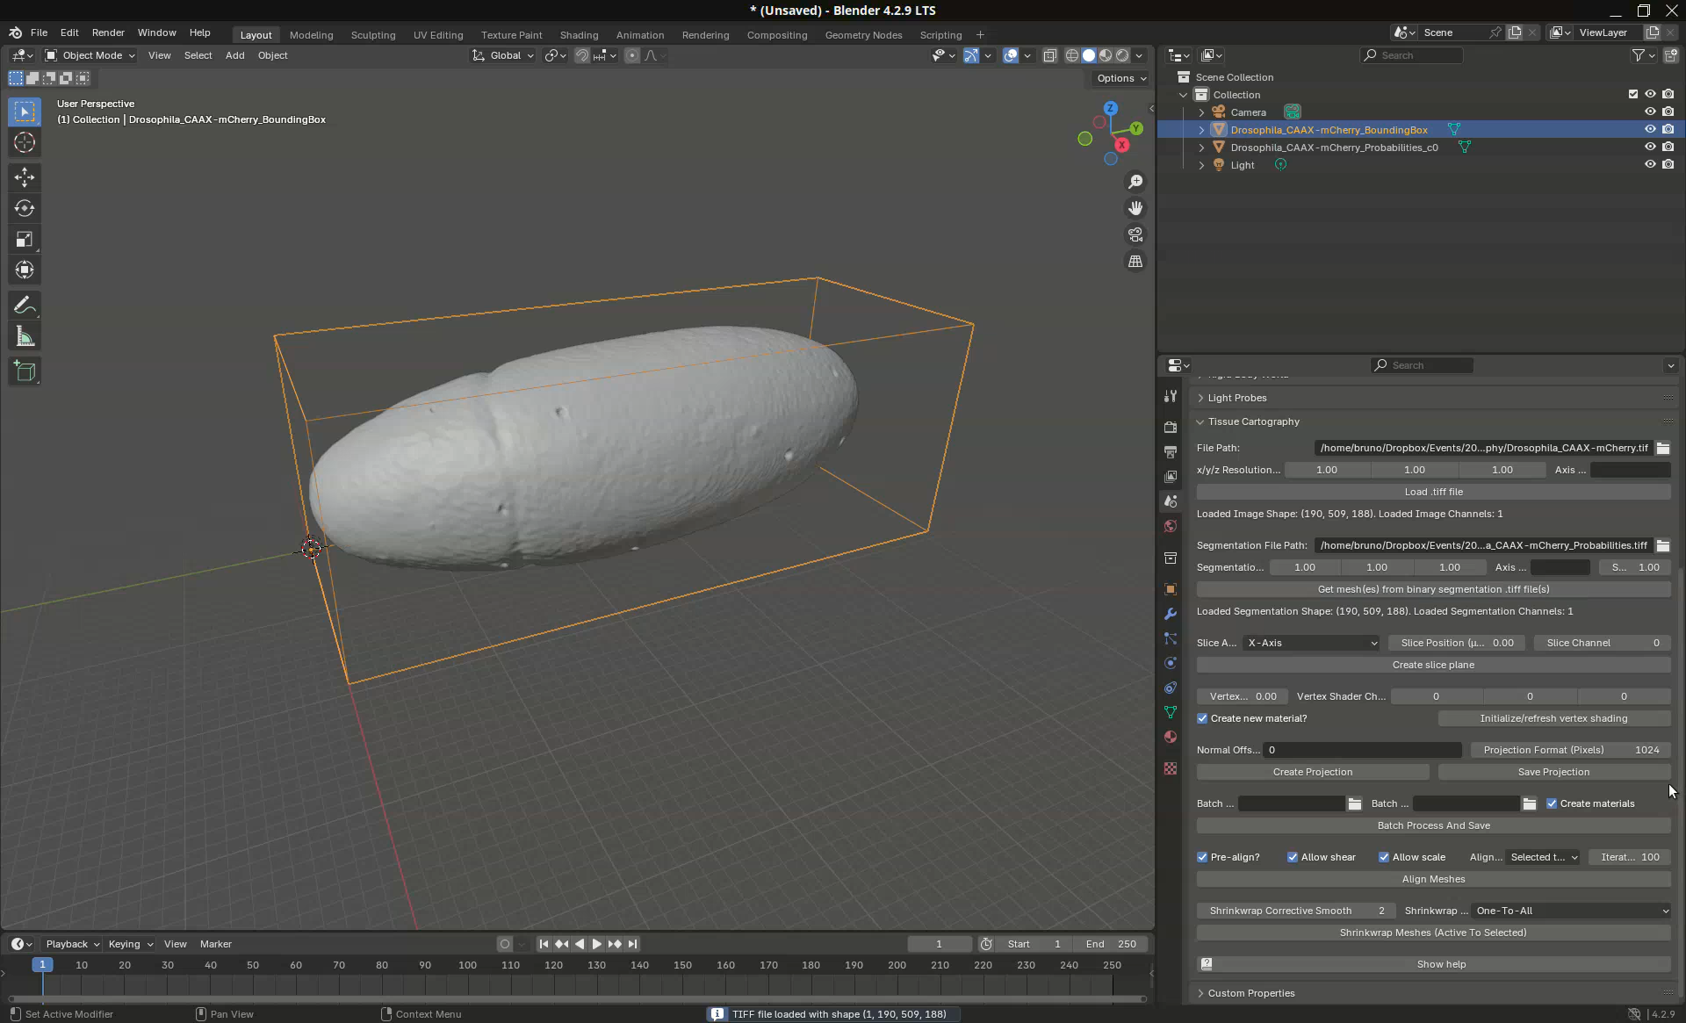Disable the Allow shear option

[1293, 857]
